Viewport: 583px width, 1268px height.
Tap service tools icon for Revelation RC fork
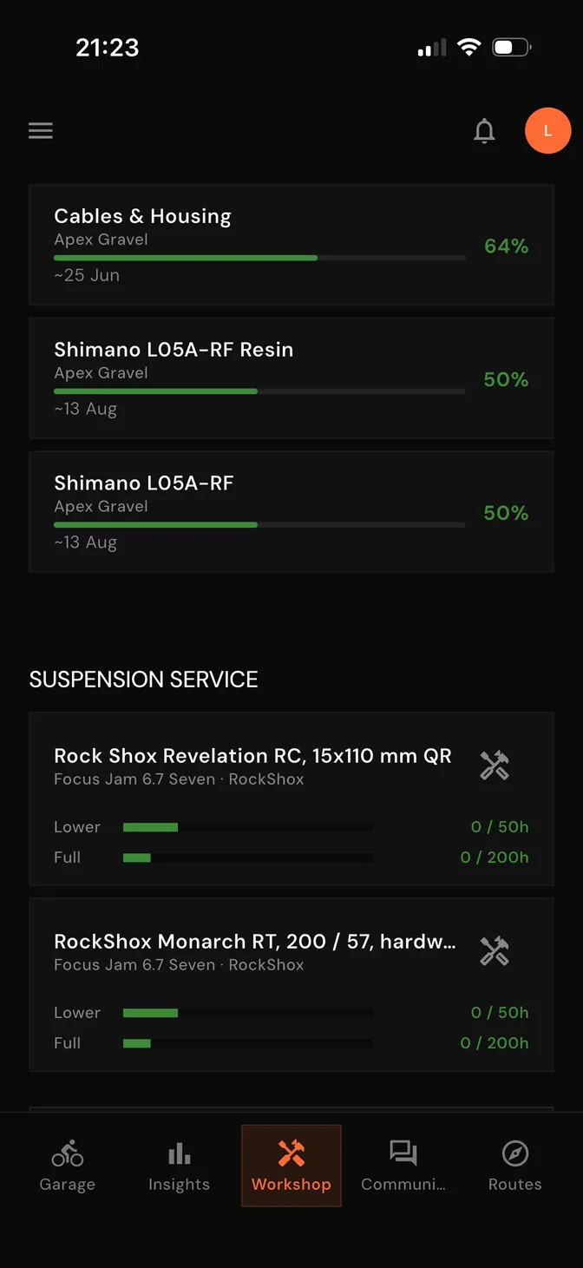pyautogui.click(x=495, y=765)
